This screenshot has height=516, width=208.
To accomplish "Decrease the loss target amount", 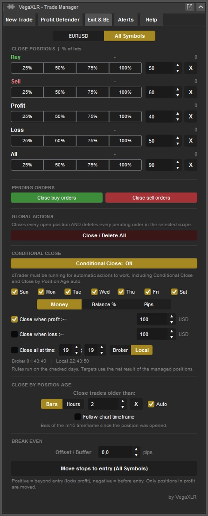I will point(172,337).
